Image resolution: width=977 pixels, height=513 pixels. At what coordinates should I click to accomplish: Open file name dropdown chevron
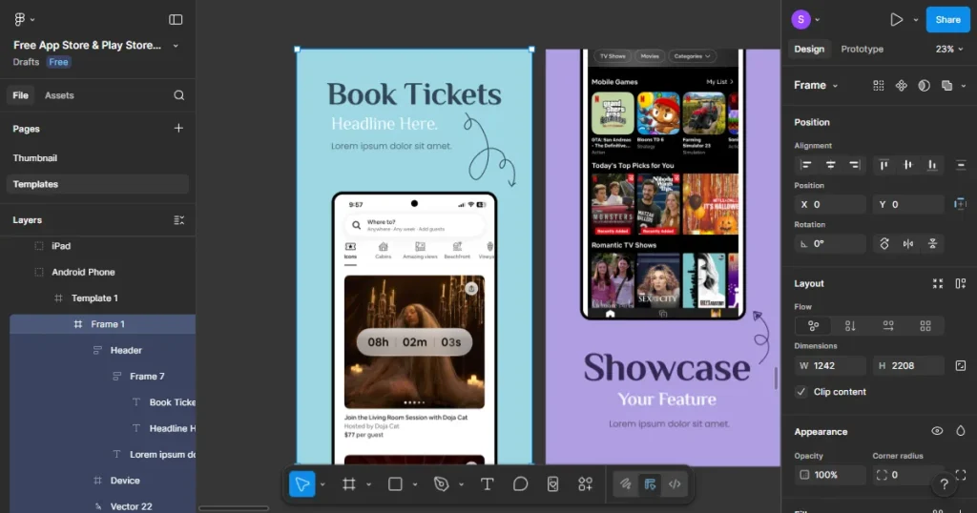click(x=176, y=46)
